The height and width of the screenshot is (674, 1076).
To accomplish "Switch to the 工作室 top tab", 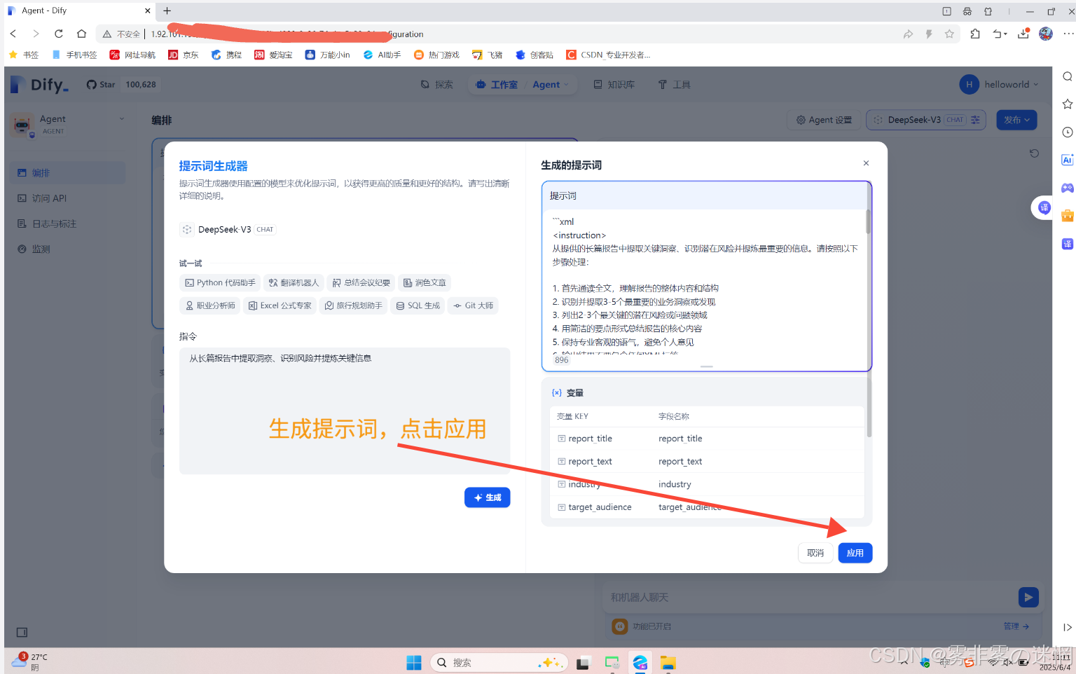I will click(497, 84).
